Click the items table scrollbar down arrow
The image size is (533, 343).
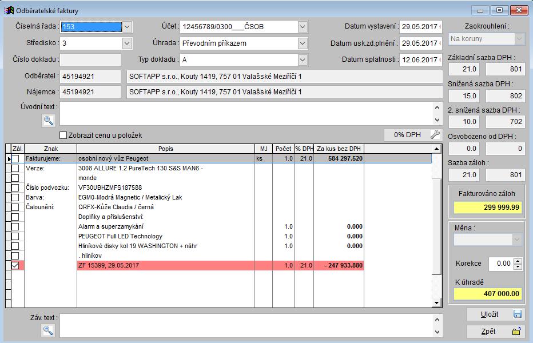coord(436,302)
